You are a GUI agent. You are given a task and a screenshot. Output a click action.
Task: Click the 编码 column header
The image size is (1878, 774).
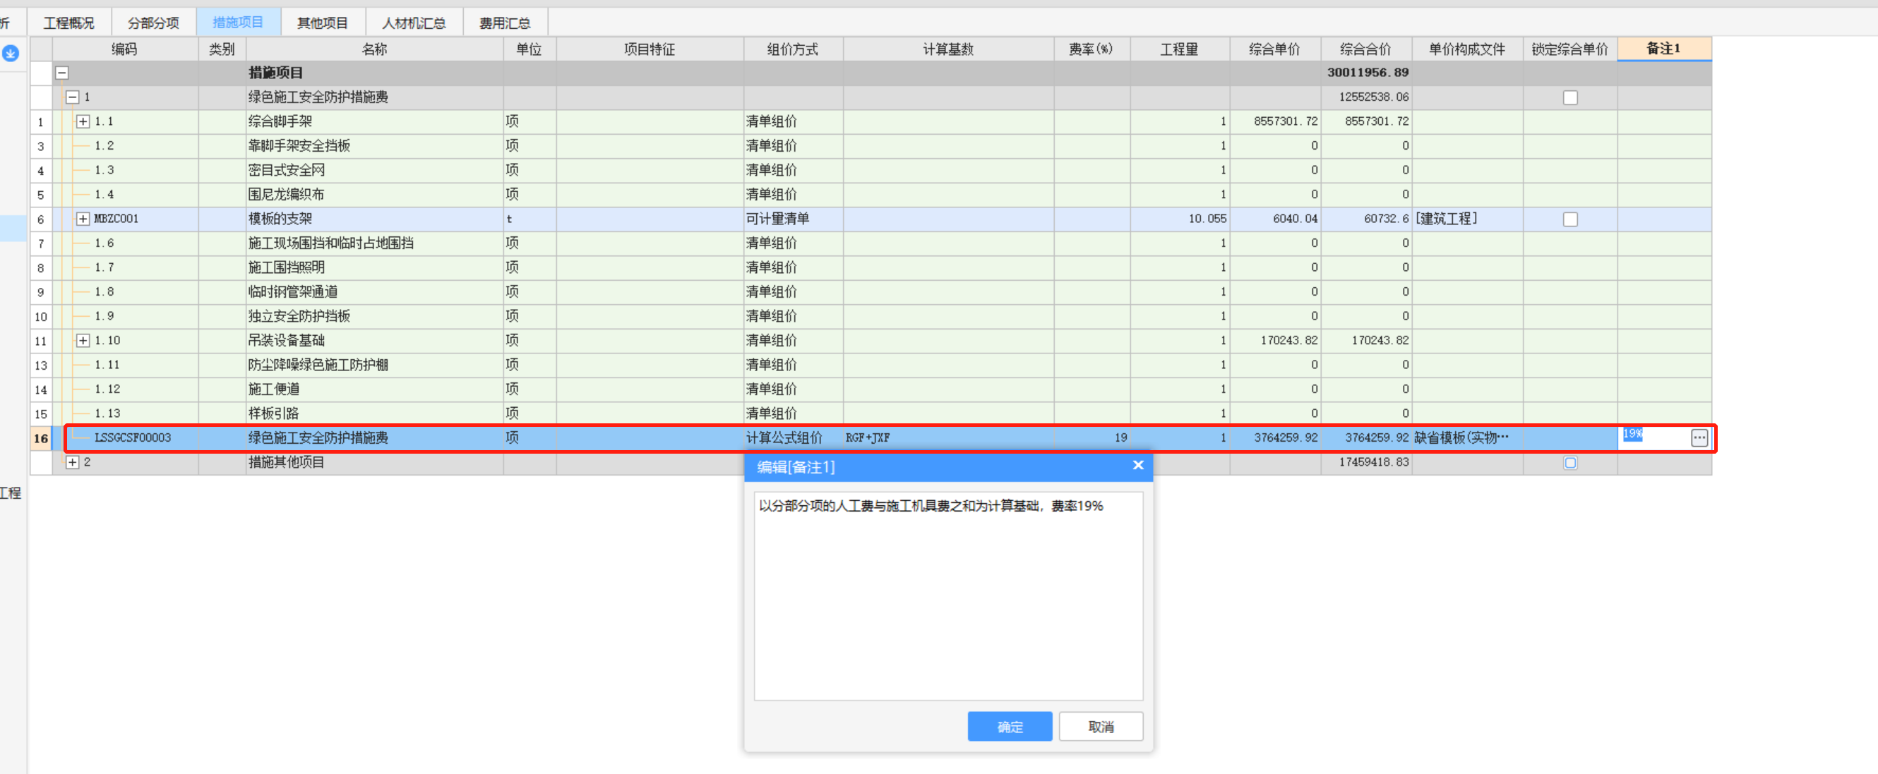pyautogui.click(x=125, y=49)
